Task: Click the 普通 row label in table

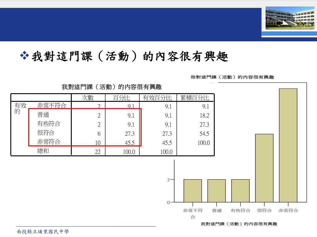Action: click(43, 115)
